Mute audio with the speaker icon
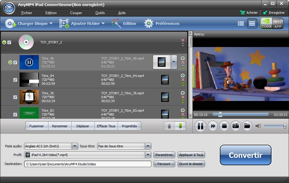 (x=258, y=126)
